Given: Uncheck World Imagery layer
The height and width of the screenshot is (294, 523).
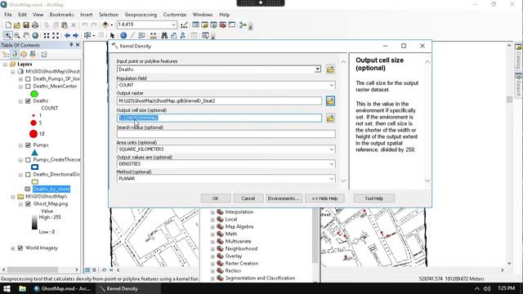Looking at the screenshot, I should tap(20, 248).
